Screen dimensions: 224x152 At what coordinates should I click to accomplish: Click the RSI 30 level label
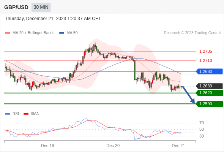202,136
